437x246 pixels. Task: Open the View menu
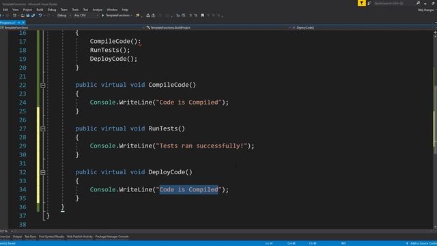pos(15,10)
